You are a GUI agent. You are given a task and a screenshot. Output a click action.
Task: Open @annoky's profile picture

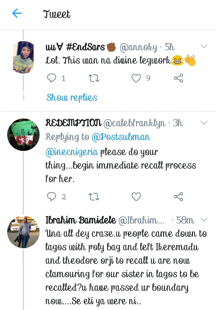point(23,57)
